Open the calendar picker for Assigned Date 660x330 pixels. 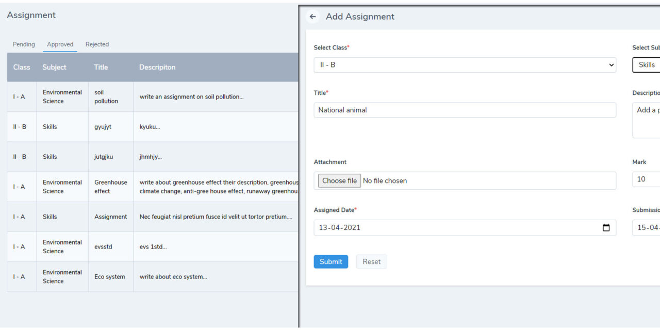[x=606, y=227]
